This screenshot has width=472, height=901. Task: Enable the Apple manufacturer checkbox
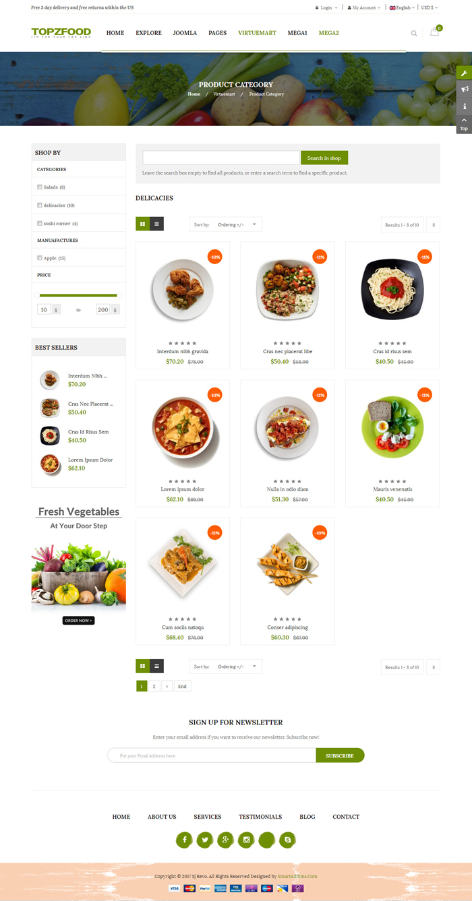click(40, 258)
